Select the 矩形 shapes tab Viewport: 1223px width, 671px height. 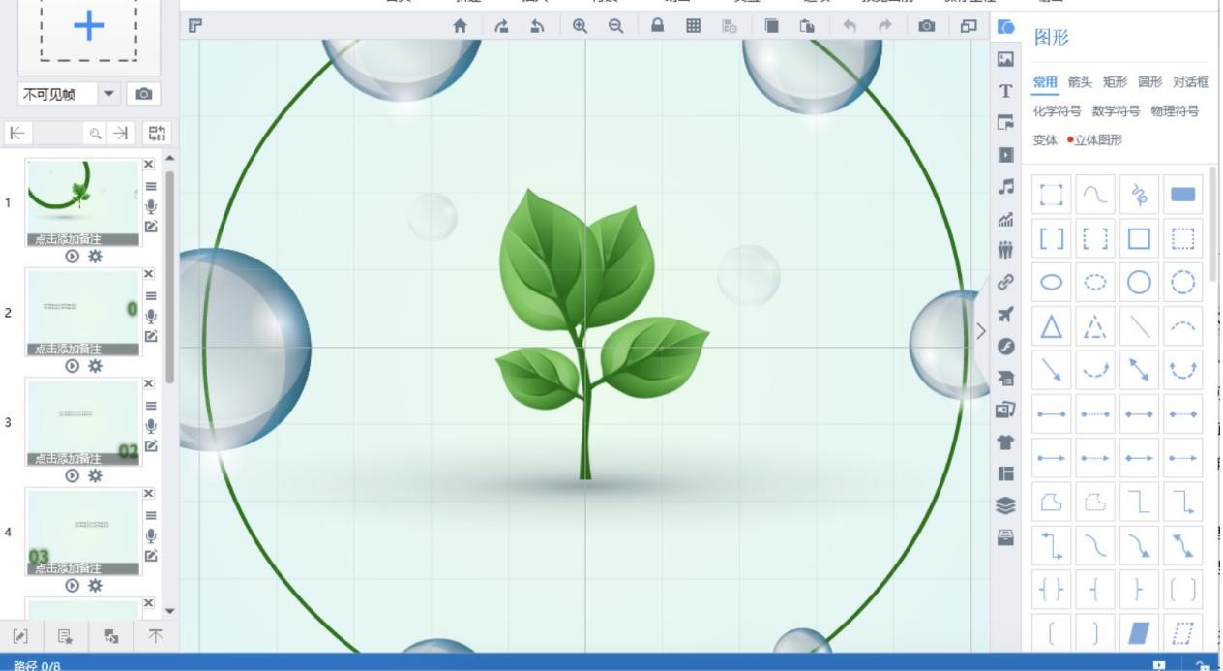pos(1115,82)
